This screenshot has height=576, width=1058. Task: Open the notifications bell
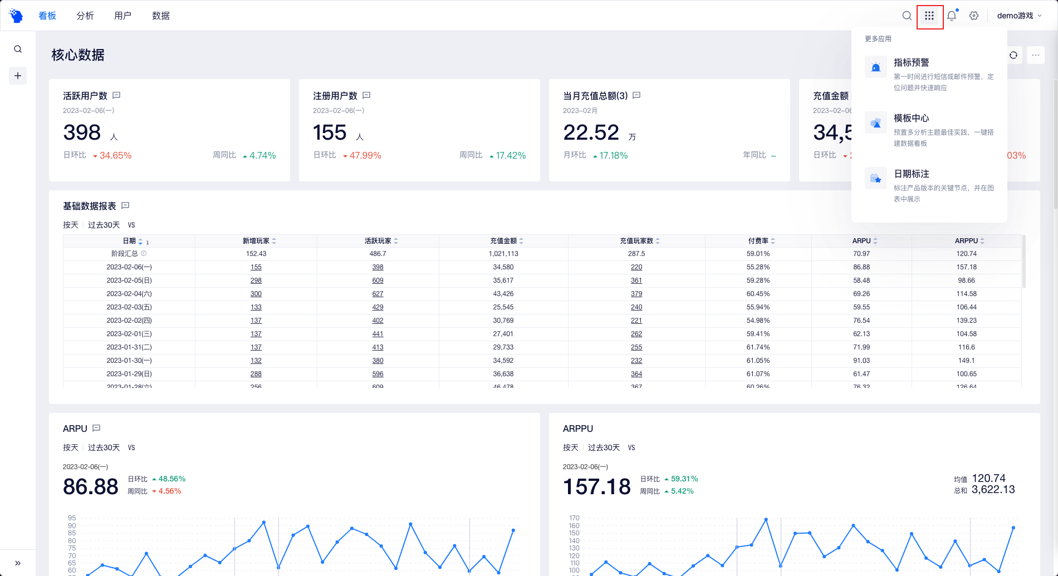point(952,16)
